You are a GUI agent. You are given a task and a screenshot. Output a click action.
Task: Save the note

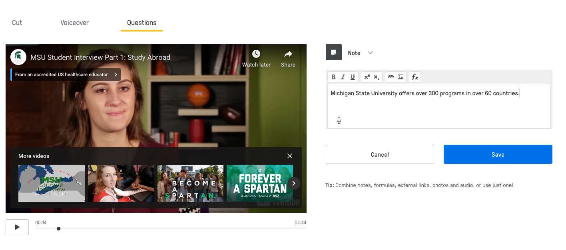point(498,154)
